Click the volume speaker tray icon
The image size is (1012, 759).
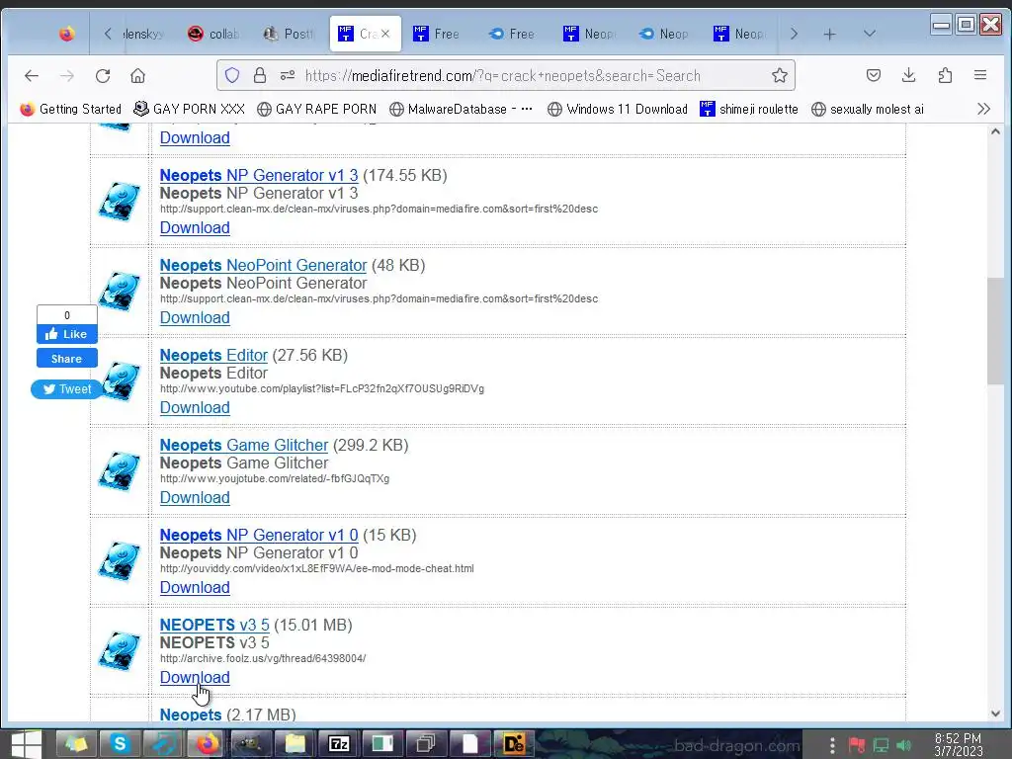tap(903, 745)
